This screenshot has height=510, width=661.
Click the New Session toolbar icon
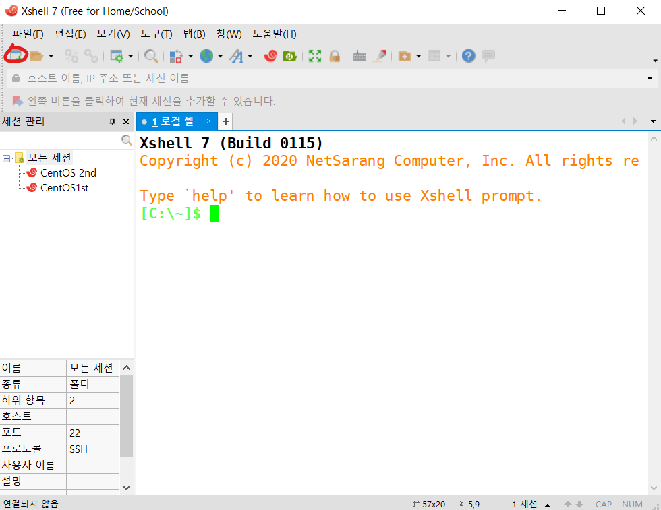[x=15, y=55]
